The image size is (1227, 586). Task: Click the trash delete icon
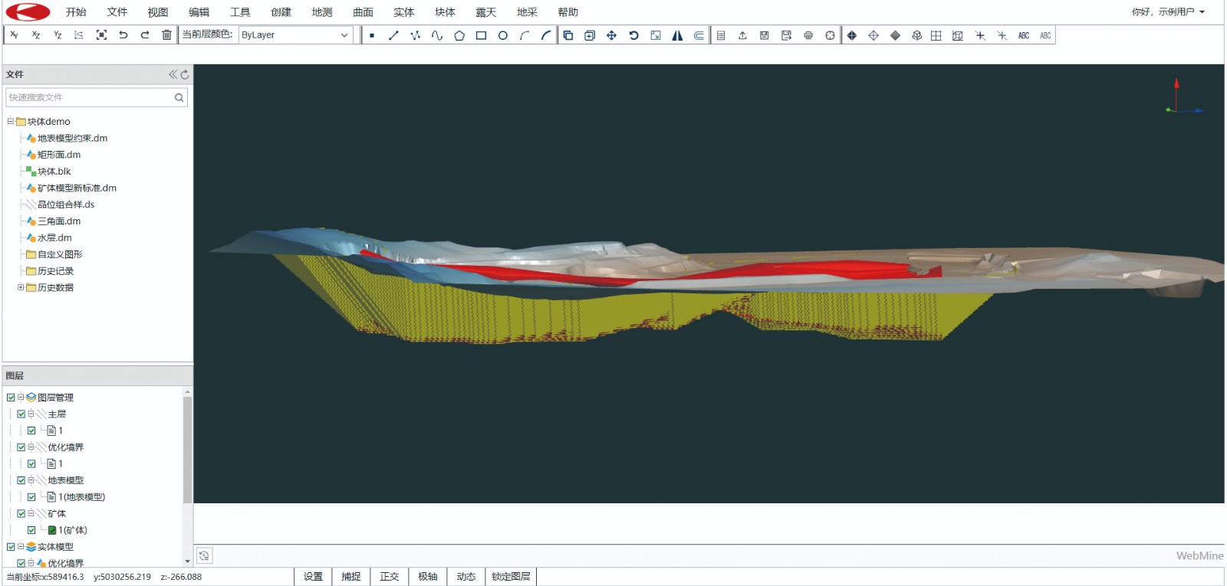pyautogui.click(x=166, y=35)
